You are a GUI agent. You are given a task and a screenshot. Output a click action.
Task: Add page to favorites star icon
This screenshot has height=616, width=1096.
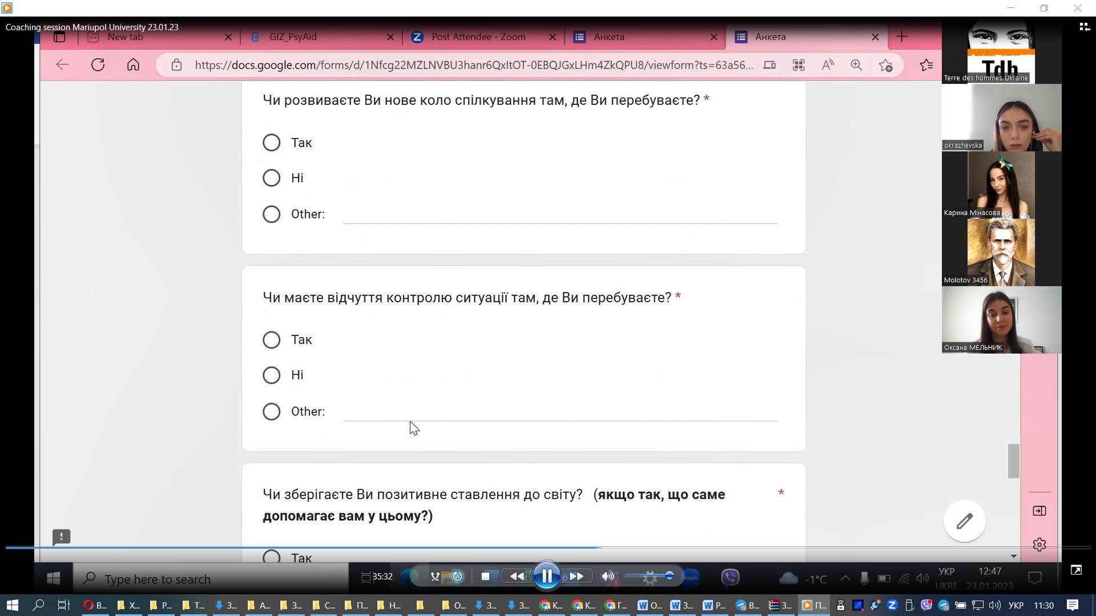[885, 65]
